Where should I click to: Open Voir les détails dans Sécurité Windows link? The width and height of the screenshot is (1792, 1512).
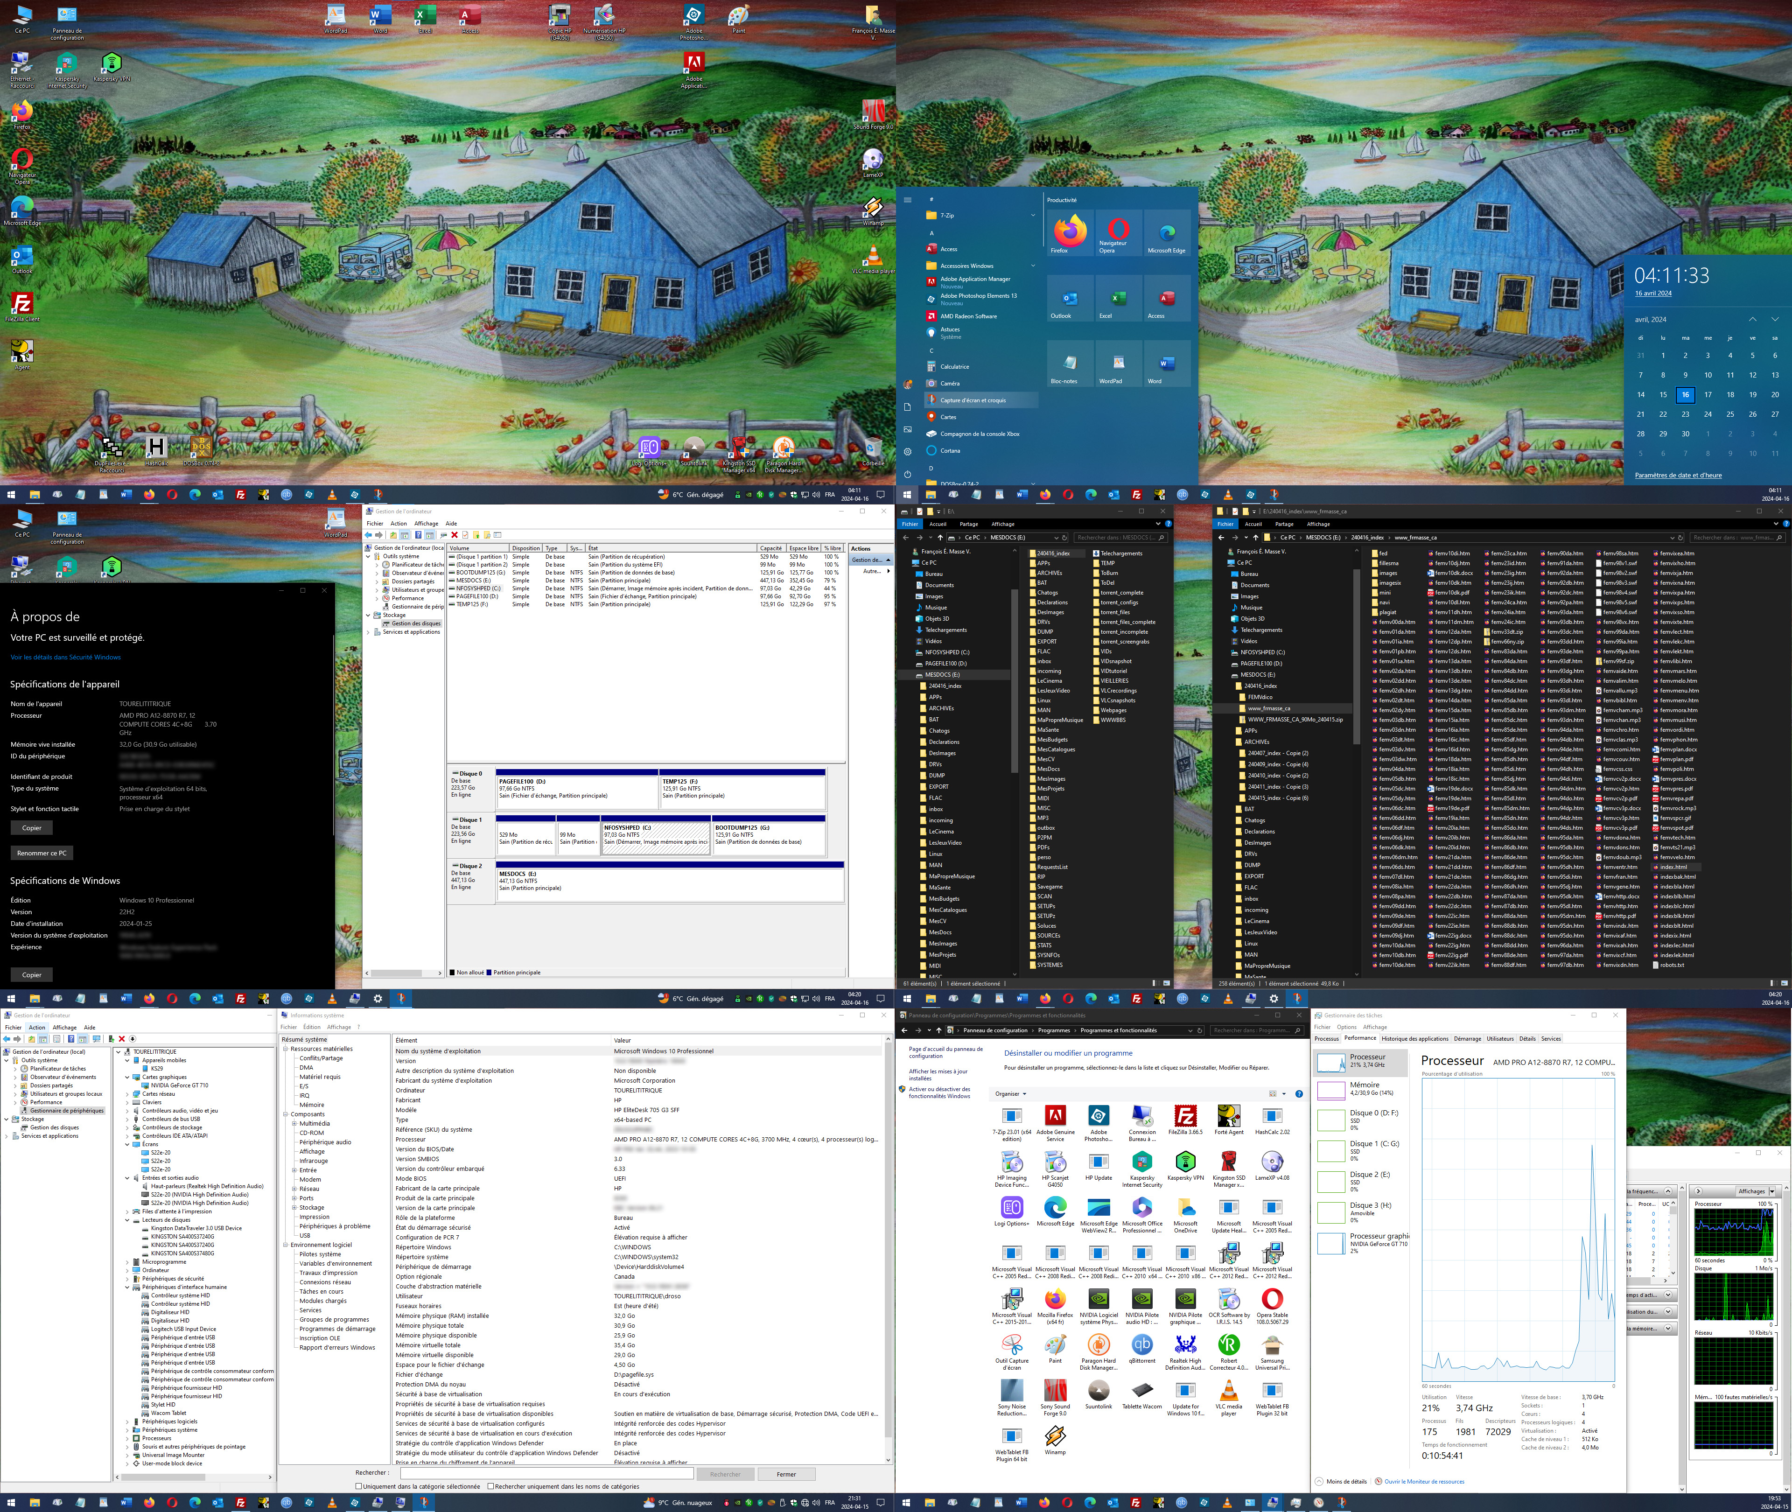point(65,658)
